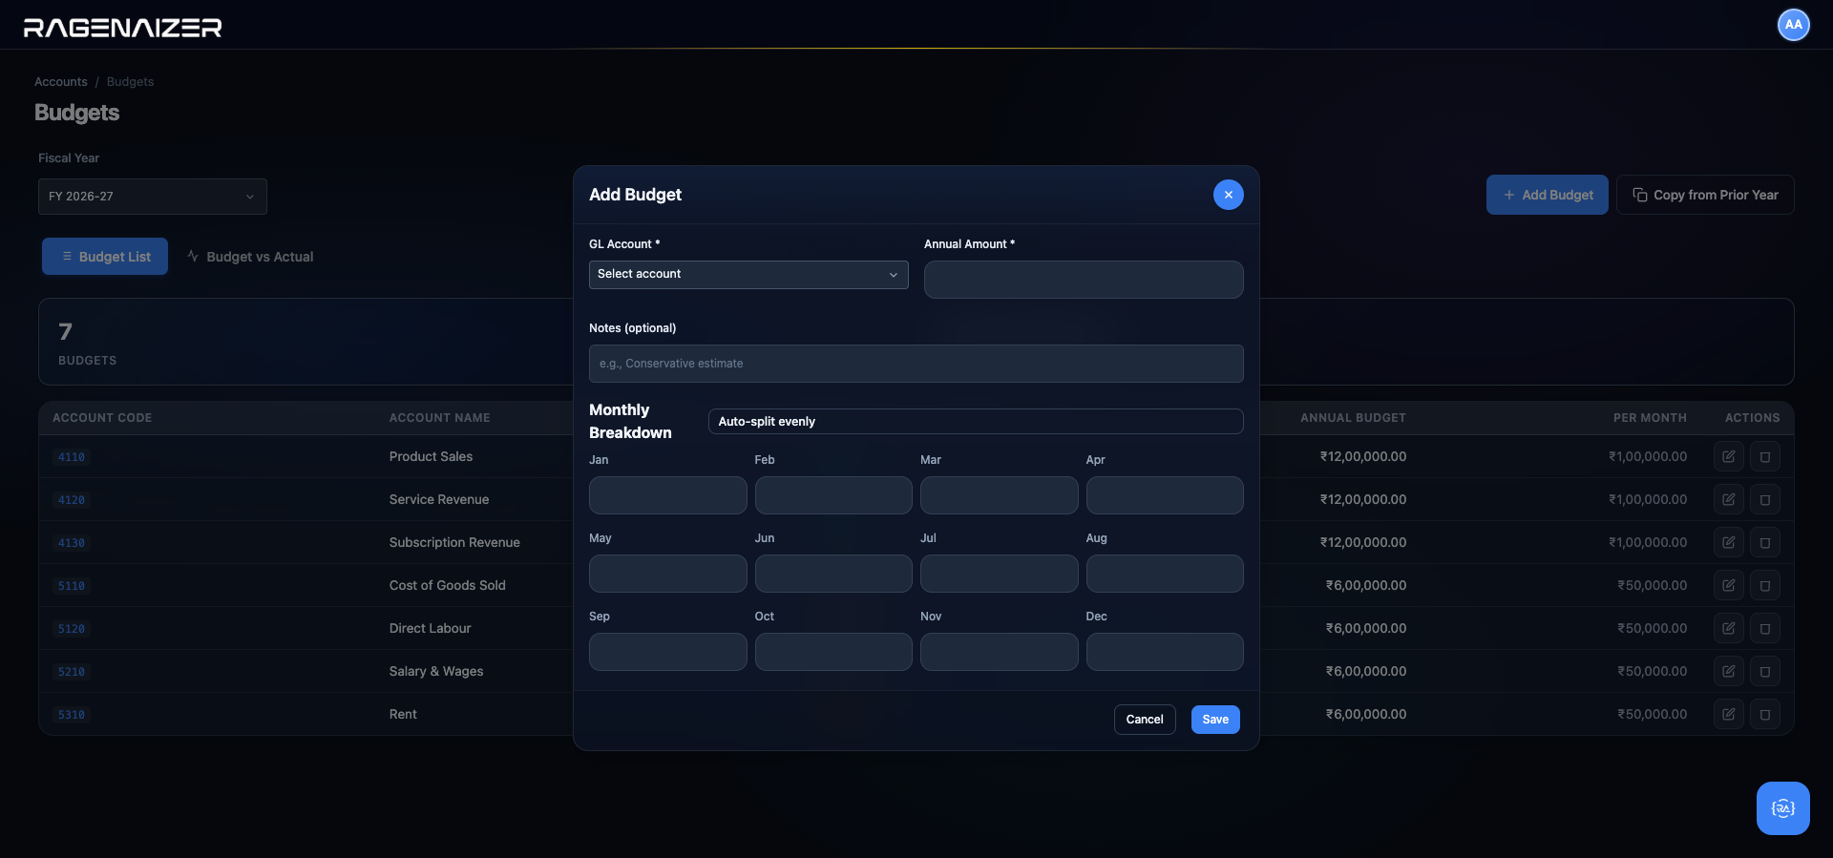Switch to the Budget List tab
Viewport: 1833px width, 858px height.
[105, 257]
